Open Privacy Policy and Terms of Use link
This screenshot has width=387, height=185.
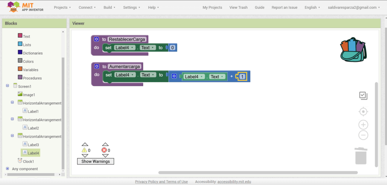point(161,182)
